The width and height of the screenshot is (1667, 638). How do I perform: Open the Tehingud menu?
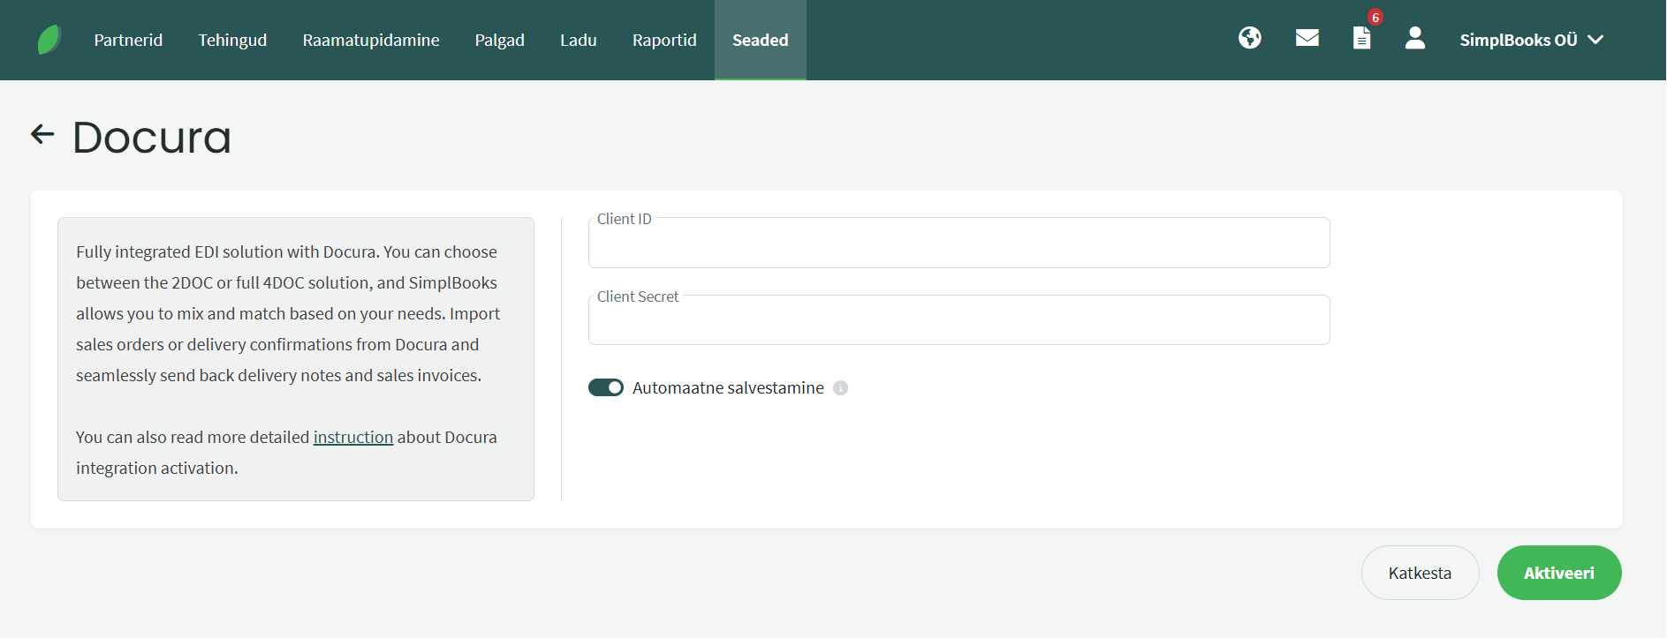click(x=232, y=40)
